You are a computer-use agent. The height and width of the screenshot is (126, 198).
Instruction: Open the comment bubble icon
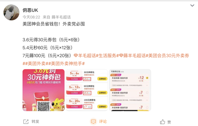click(93, 121)
